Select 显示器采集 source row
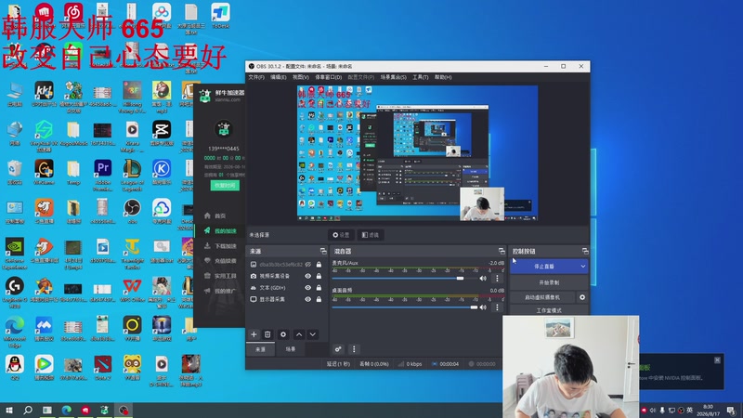 (286, 299)
